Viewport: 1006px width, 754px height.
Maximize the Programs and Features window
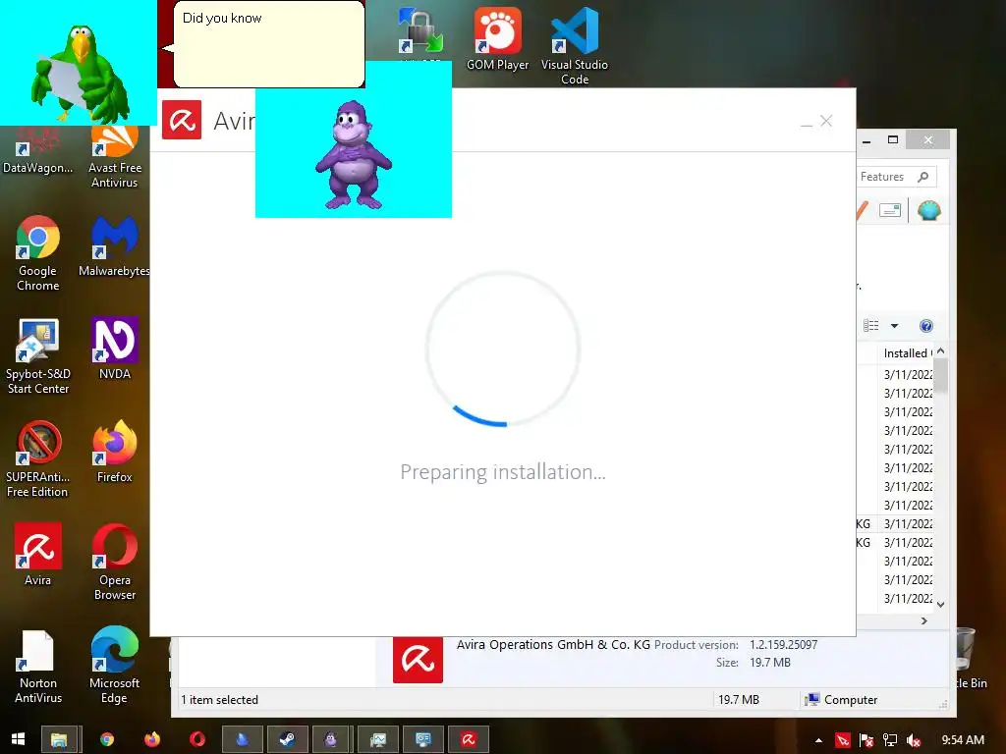click(892, 139)
